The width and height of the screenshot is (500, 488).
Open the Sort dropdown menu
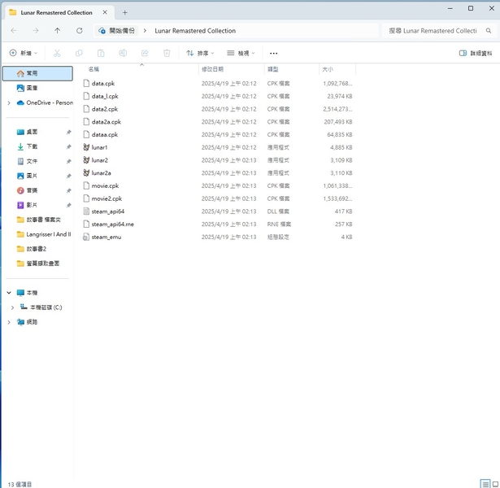pos(200,53)
